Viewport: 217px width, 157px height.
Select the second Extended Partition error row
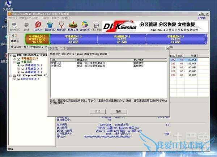pos(109,66)
